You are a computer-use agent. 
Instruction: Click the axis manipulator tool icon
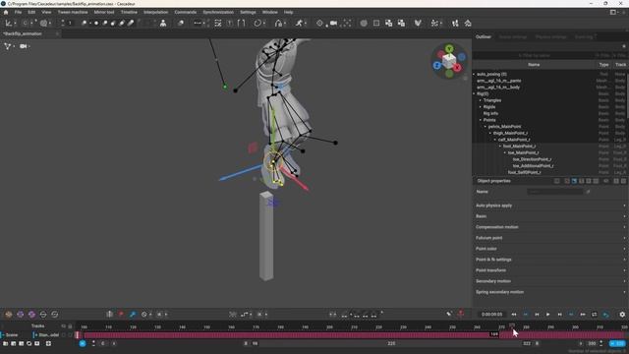(9, 24)
